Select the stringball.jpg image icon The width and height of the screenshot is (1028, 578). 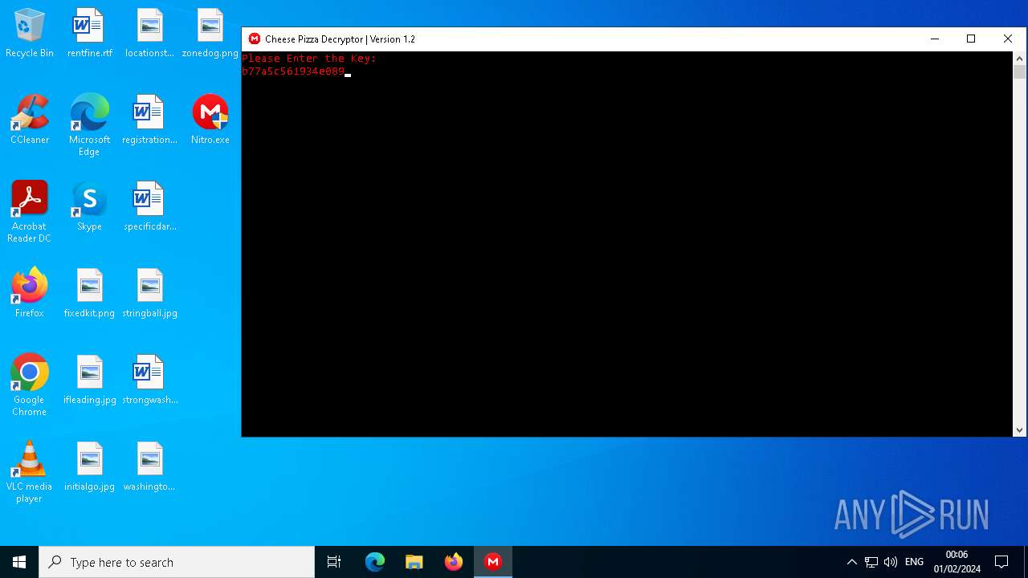pyautogui.click(x=149, y=294)
